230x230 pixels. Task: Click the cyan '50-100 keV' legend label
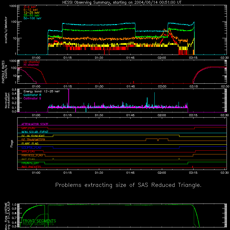[32, 18]
